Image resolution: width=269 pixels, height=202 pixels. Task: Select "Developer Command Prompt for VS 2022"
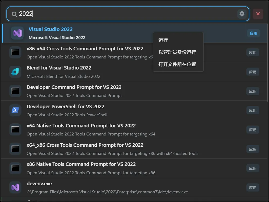tap(74, 87)
